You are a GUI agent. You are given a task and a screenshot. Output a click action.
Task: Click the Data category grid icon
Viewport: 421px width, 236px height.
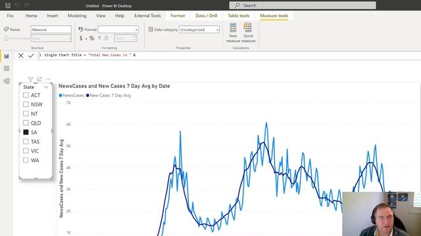coord(151,29)
